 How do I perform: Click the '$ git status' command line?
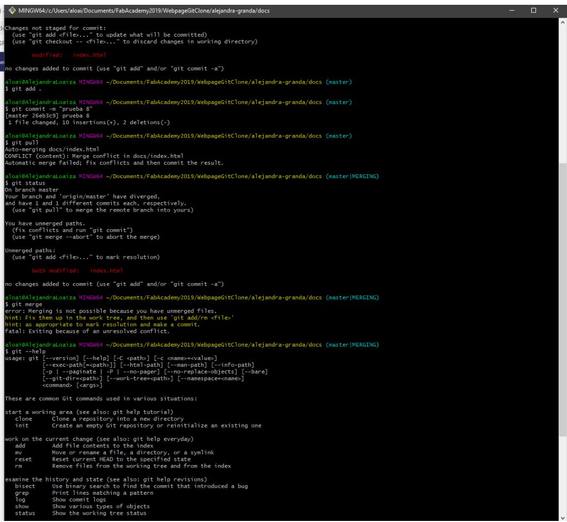[25, 183]
